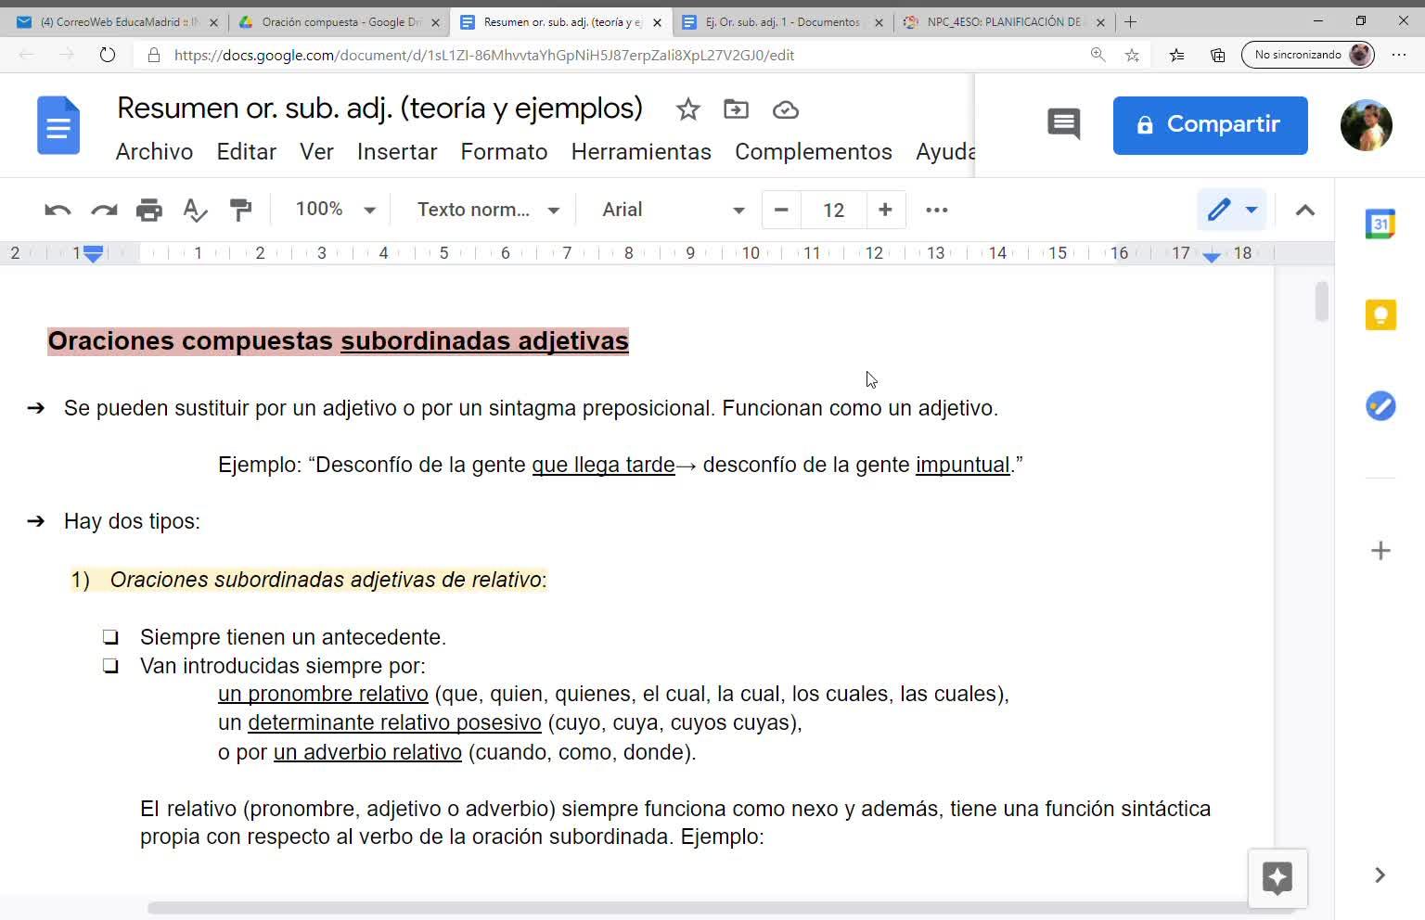Click the font size field
The width and height of the screenshot is (1425, 920).
[833, 210]
